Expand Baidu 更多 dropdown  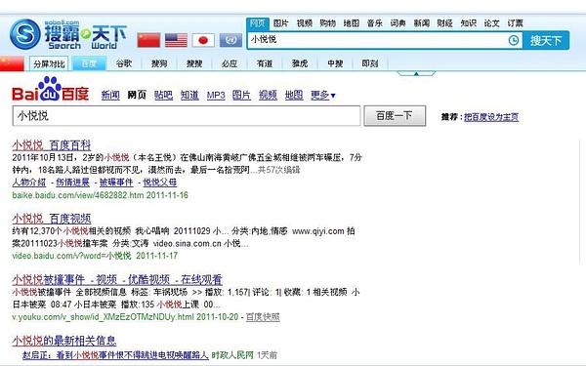tap(323, 96)
